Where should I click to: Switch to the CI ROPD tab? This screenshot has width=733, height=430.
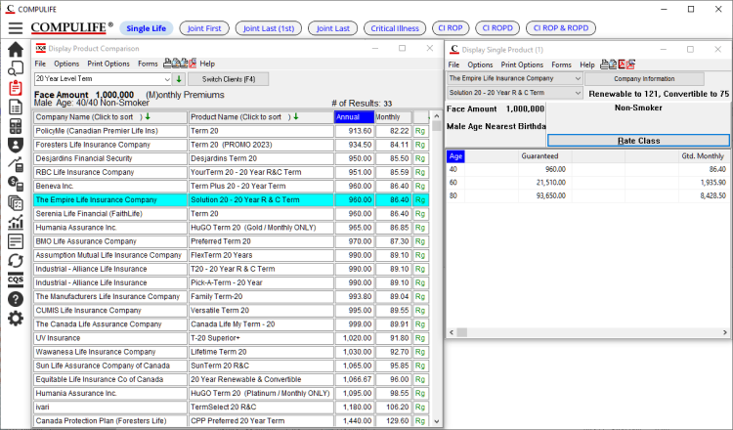pyautogui.click(x=497, y=28)
